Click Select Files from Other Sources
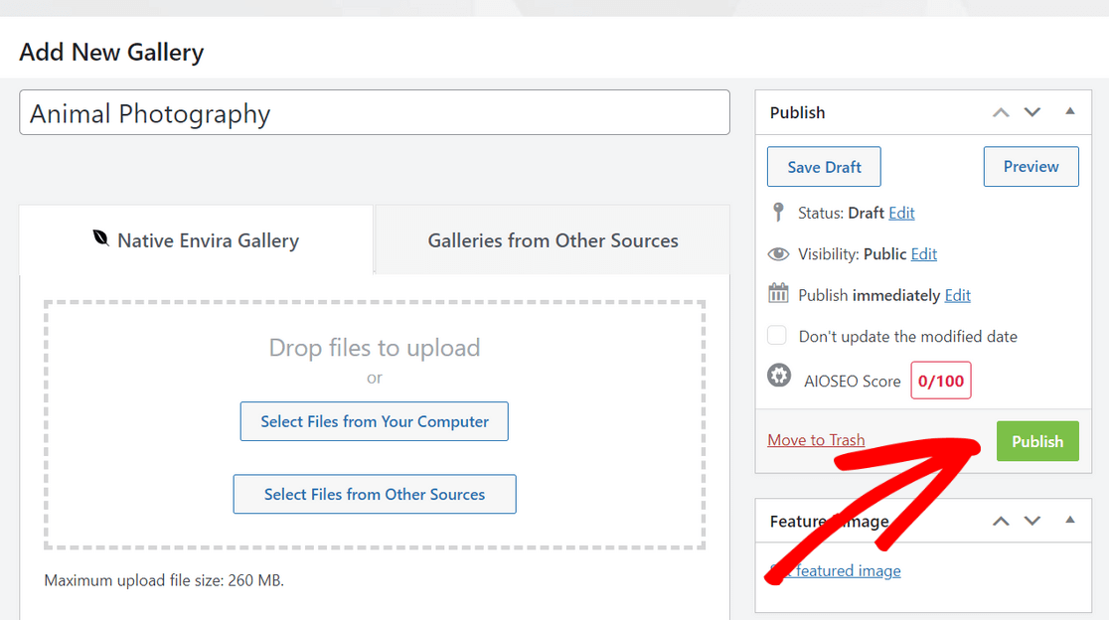1109x620 pixels. 375,494
